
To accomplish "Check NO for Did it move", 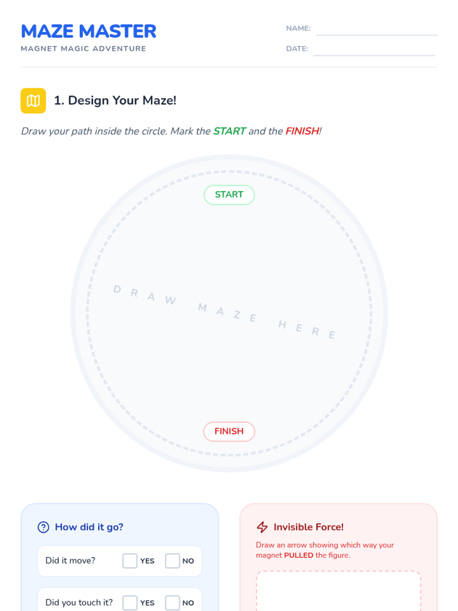I will [173, 561].
